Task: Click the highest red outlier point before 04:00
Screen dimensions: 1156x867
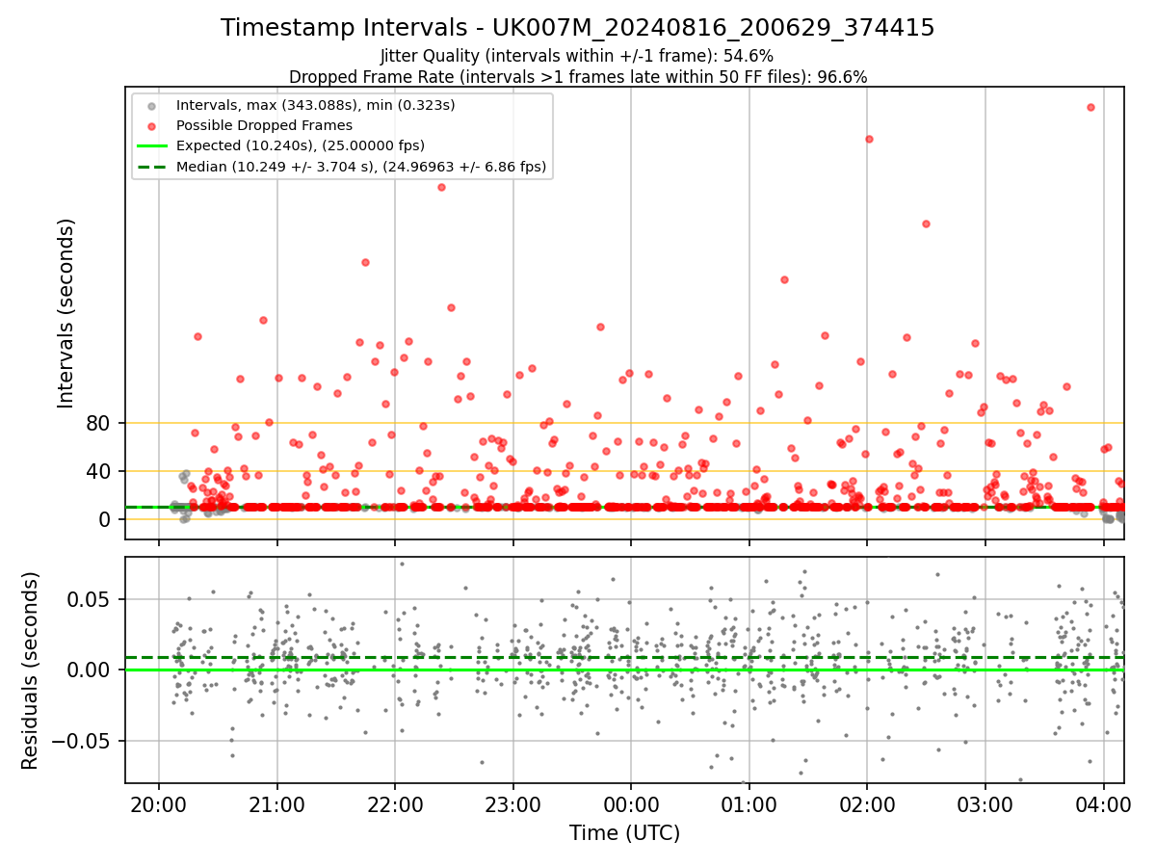Action: [1090, 107]
